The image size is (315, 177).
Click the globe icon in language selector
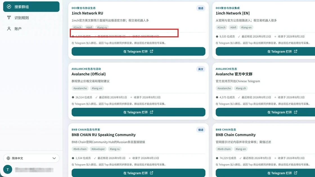point(8,158)
